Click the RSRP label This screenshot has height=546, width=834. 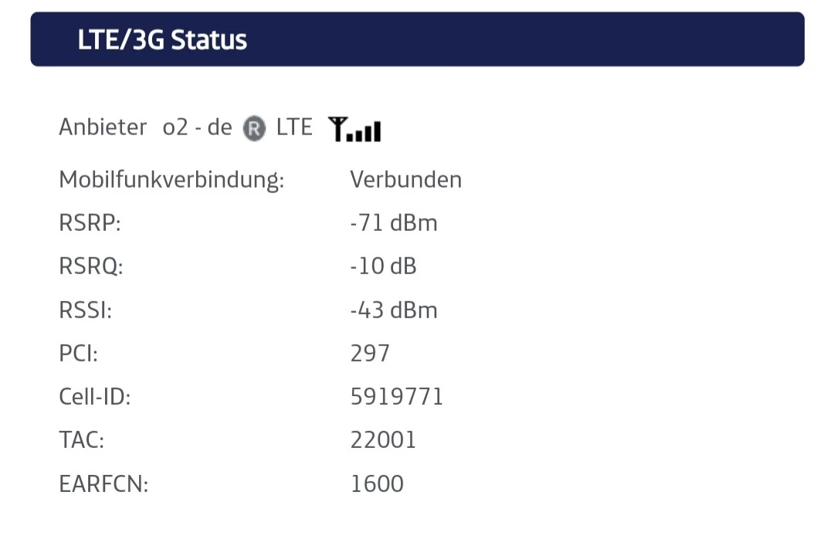[x=90, y=223]
